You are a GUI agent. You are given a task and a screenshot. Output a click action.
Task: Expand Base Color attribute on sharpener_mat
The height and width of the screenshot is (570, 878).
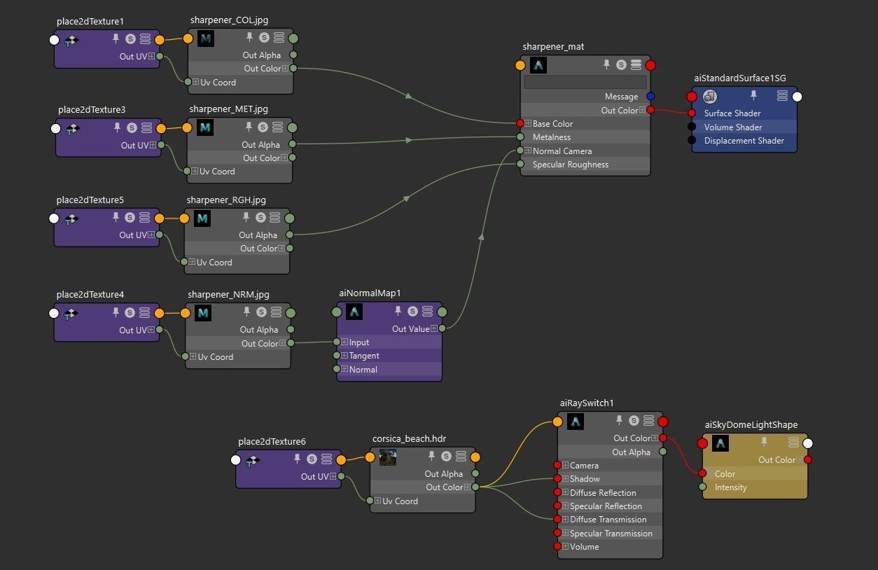click(x=528, y=123)
